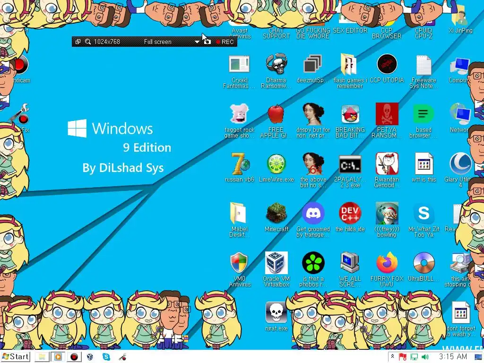Click the show desktop icon beside clock
This screenshot has height=363, width=484.
[x=478, y=357]
